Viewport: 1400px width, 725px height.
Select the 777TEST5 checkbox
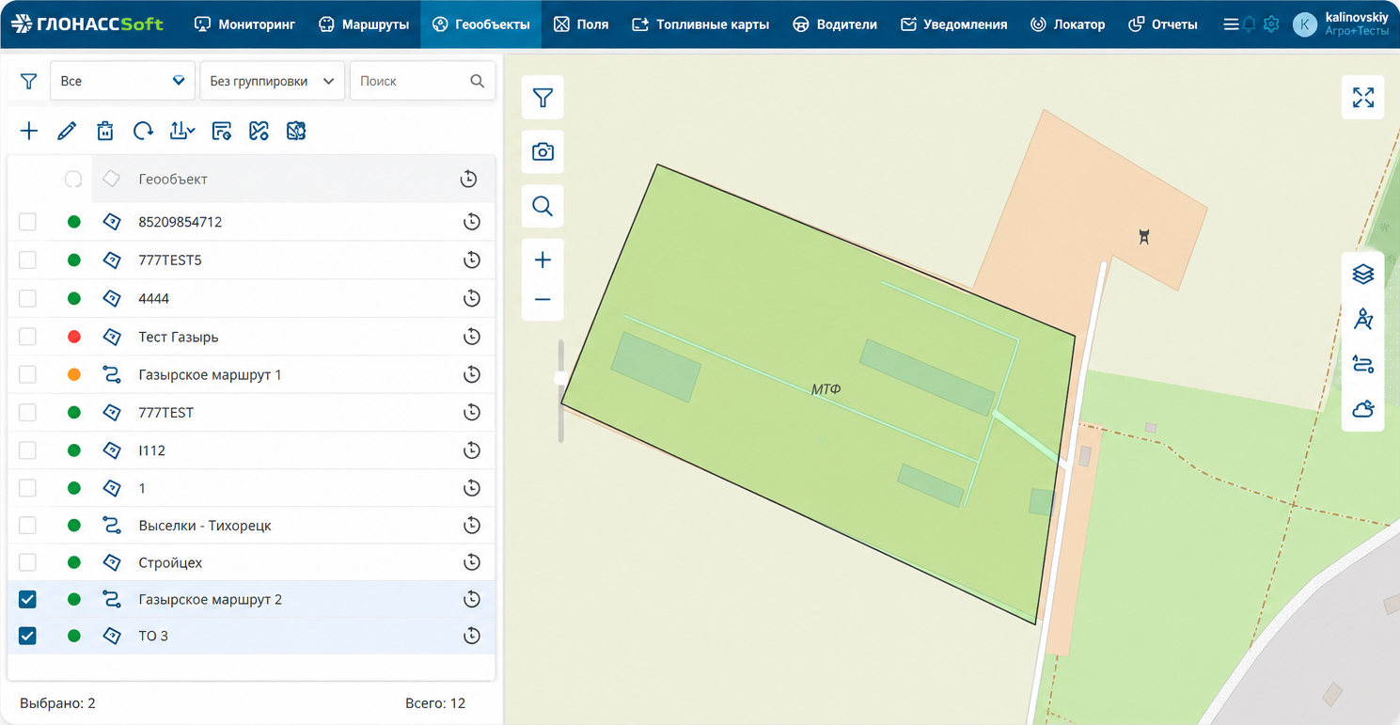pyautogui.click(x=27, y=260)
